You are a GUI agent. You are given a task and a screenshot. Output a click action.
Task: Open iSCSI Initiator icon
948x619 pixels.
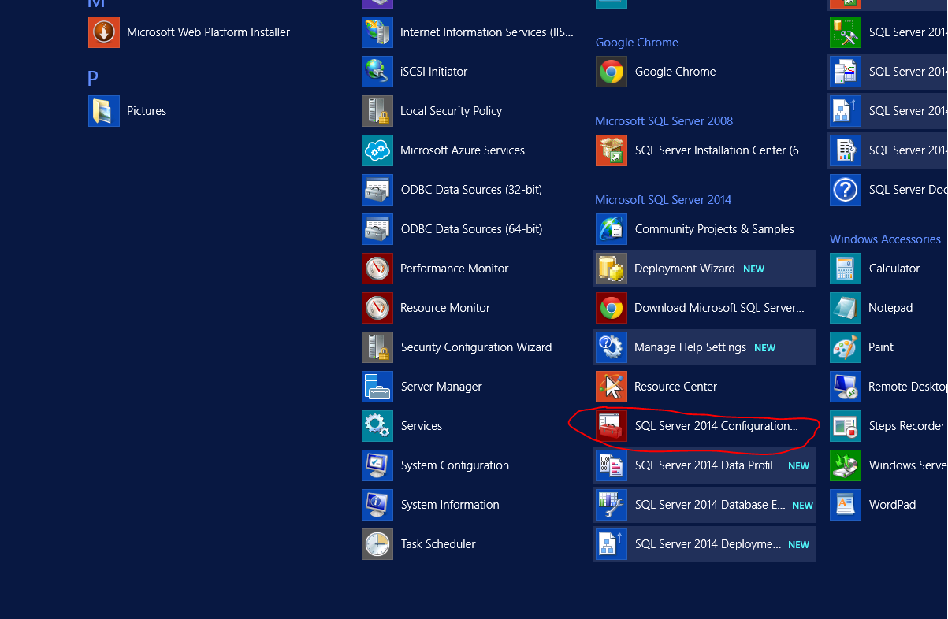tap(377, 72)
